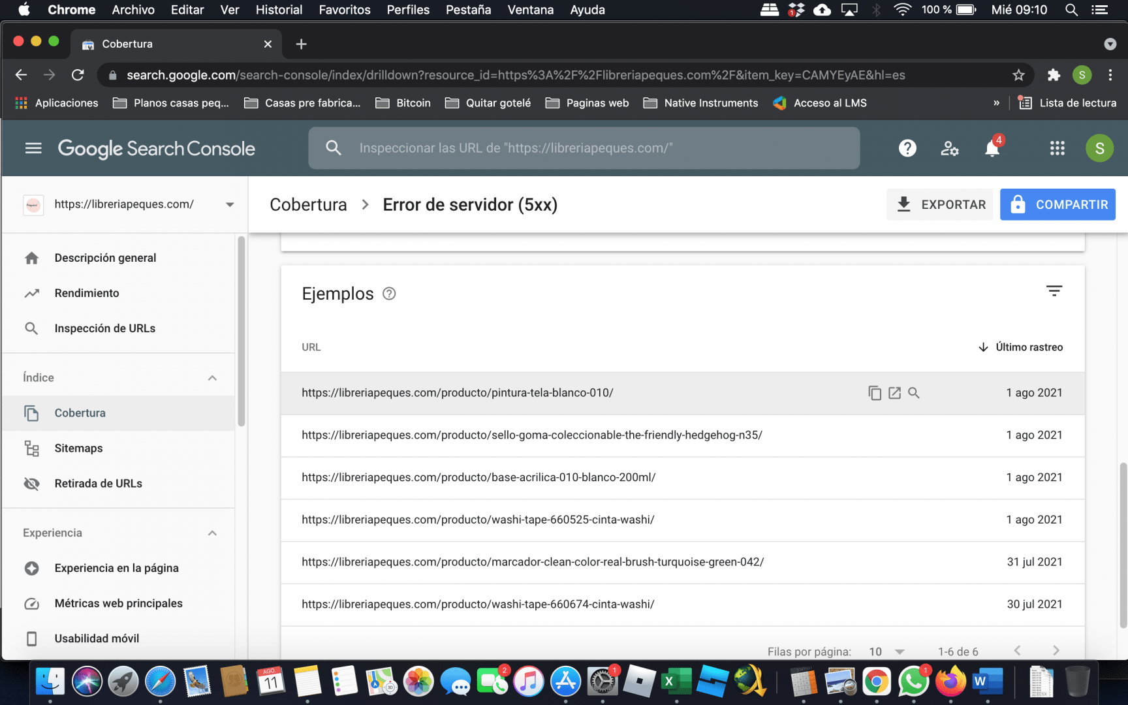
Task: Click the EXPORTAR button
Action: (x=939, y=204)
